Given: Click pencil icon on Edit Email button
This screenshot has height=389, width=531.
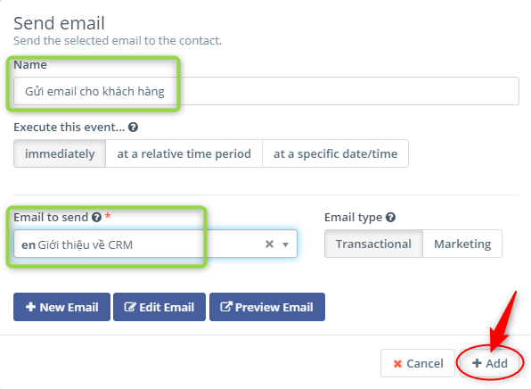Looking at the screenshot, I should (130, 307).
